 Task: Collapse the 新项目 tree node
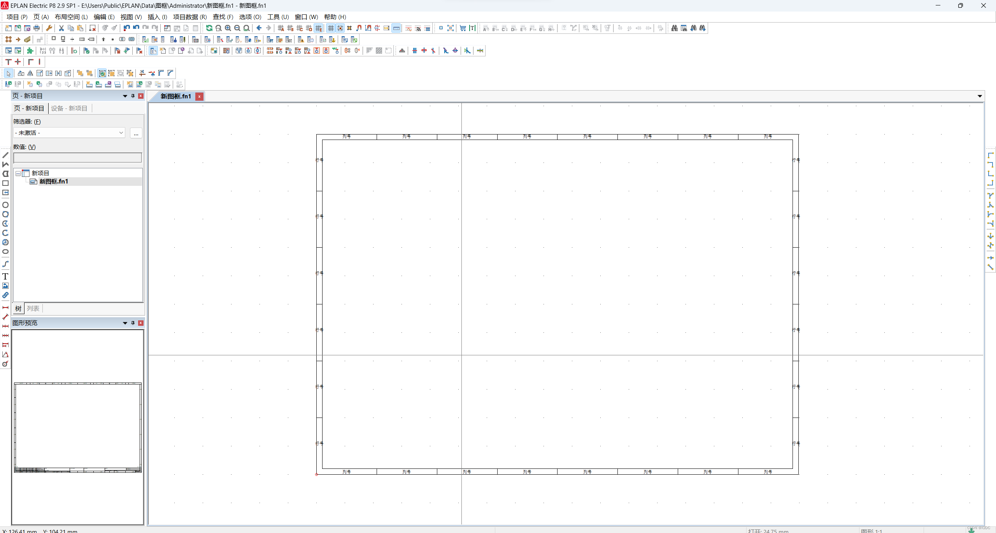click(18, 173)
